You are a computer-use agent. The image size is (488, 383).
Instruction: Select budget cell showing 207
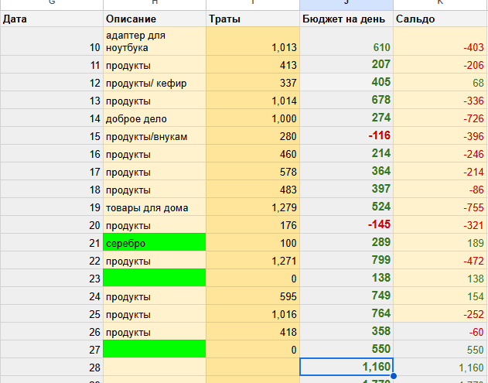pyautogui.click(x=346, y=65)
